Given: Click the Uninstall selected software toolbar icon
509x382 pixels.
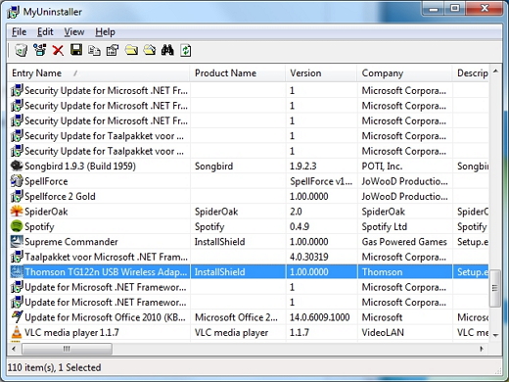Looking at the screenshot, I should tap(22, 51).
